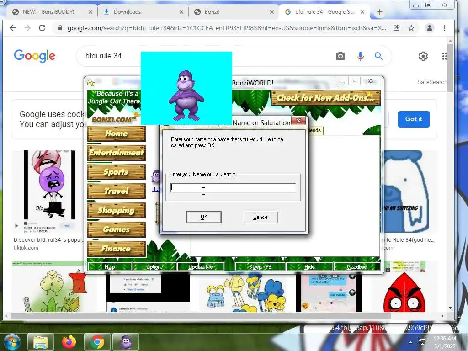
Task: Click the purple Bonzi gorilla character
Action: 186,95
